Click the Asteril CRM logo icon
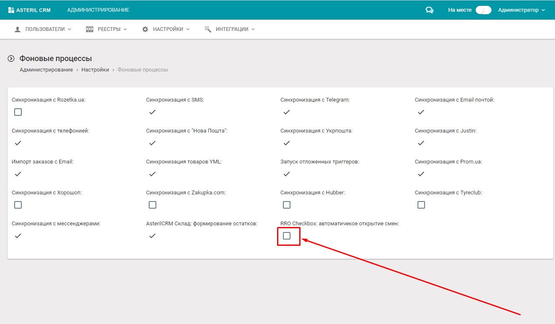This screenshot has width=555, height=324. coord(11,10)
